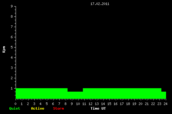
Task: Click the 9 on the Kpm axis
Action: click(x=12, y=6)
